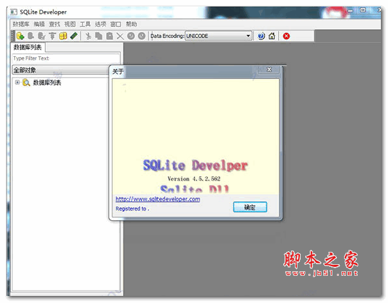Close the 关于 dialog

269,70
